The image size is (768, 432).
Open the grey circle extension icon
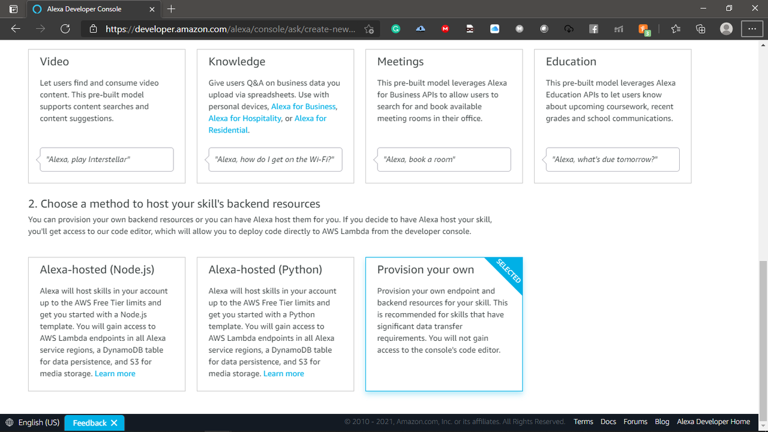544,28
